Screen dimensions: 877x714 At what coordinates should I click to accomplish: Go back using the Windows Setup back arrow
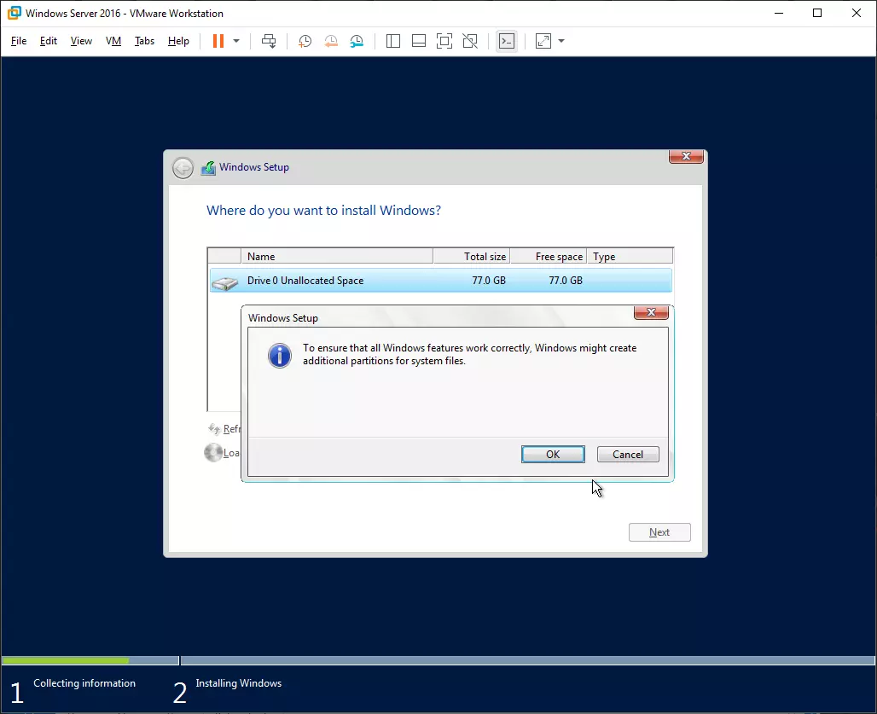tap(183, 168)
